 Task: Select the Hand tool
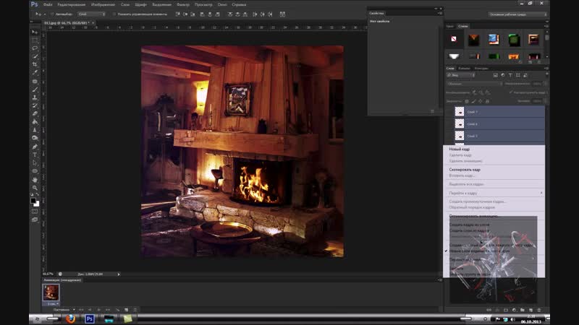tap(35, 177)
